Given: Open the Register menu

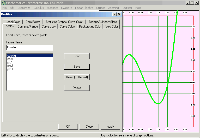Looking at the screenshot, I should point(127,8).
